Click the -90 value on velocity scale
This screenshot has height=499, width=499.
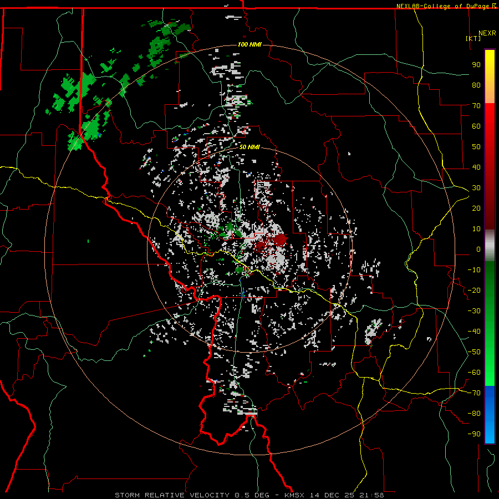474,434
